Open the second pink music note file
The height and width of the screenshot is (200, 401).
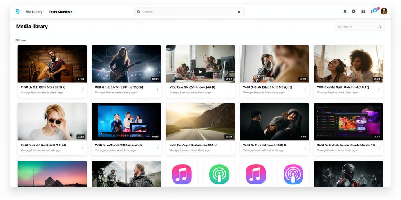(256, 175)
